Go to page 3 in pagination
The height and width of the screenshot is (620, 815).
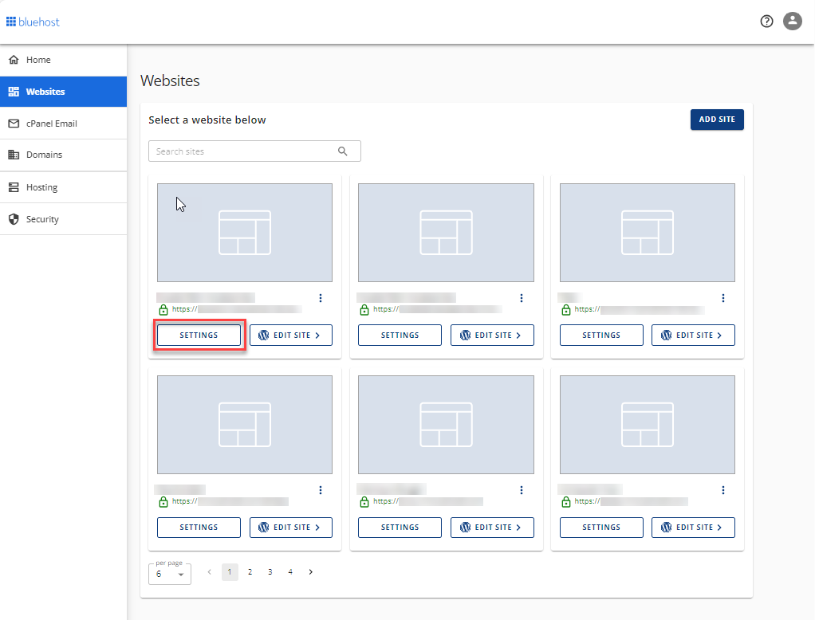click(x=270, y=571)
